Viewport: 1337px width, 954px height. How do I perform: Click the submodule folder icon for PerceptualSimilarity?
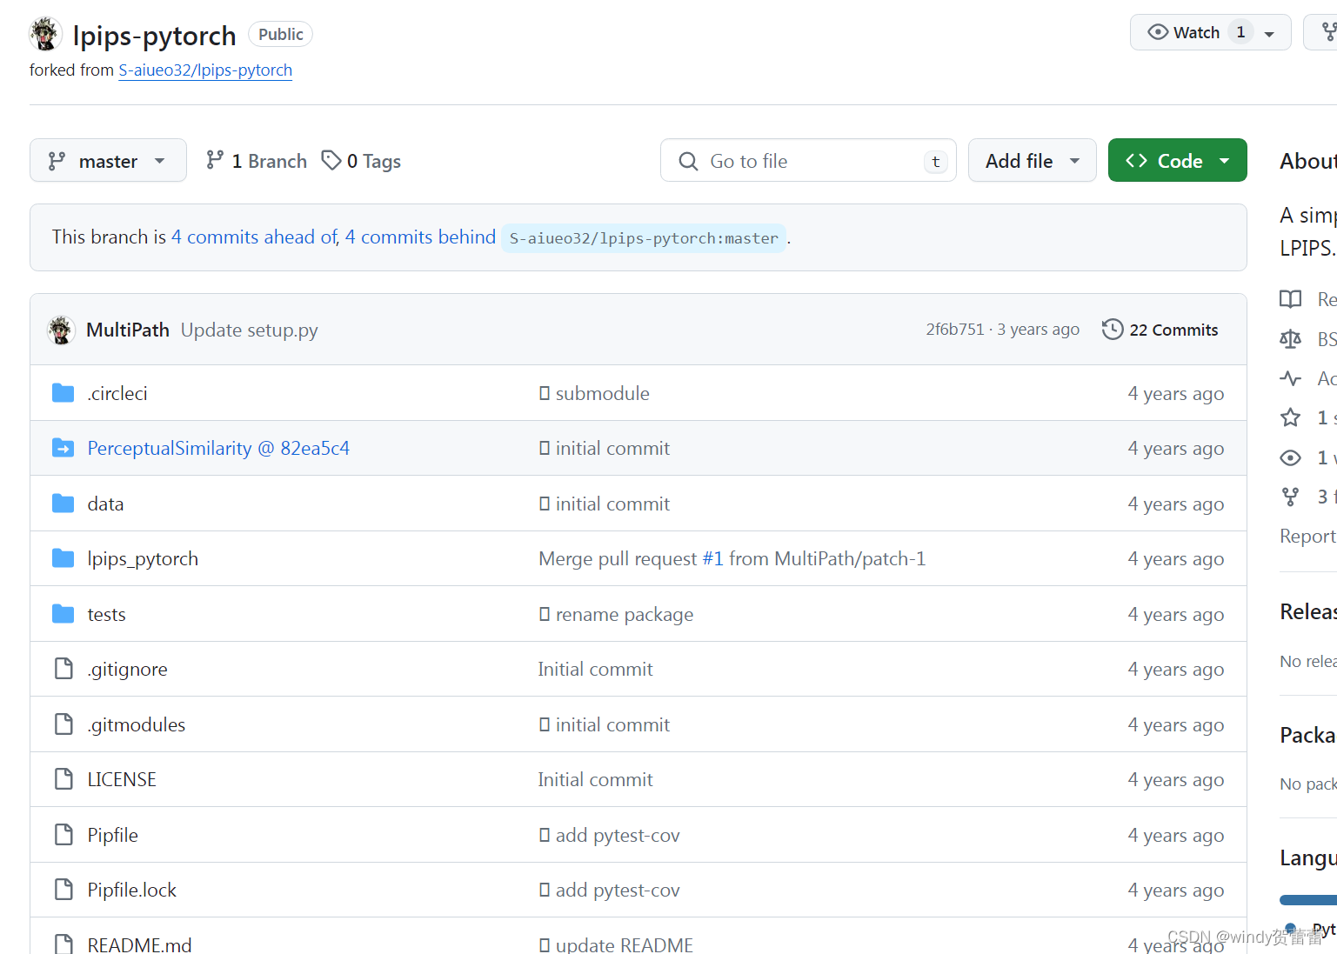coord(63,448)
